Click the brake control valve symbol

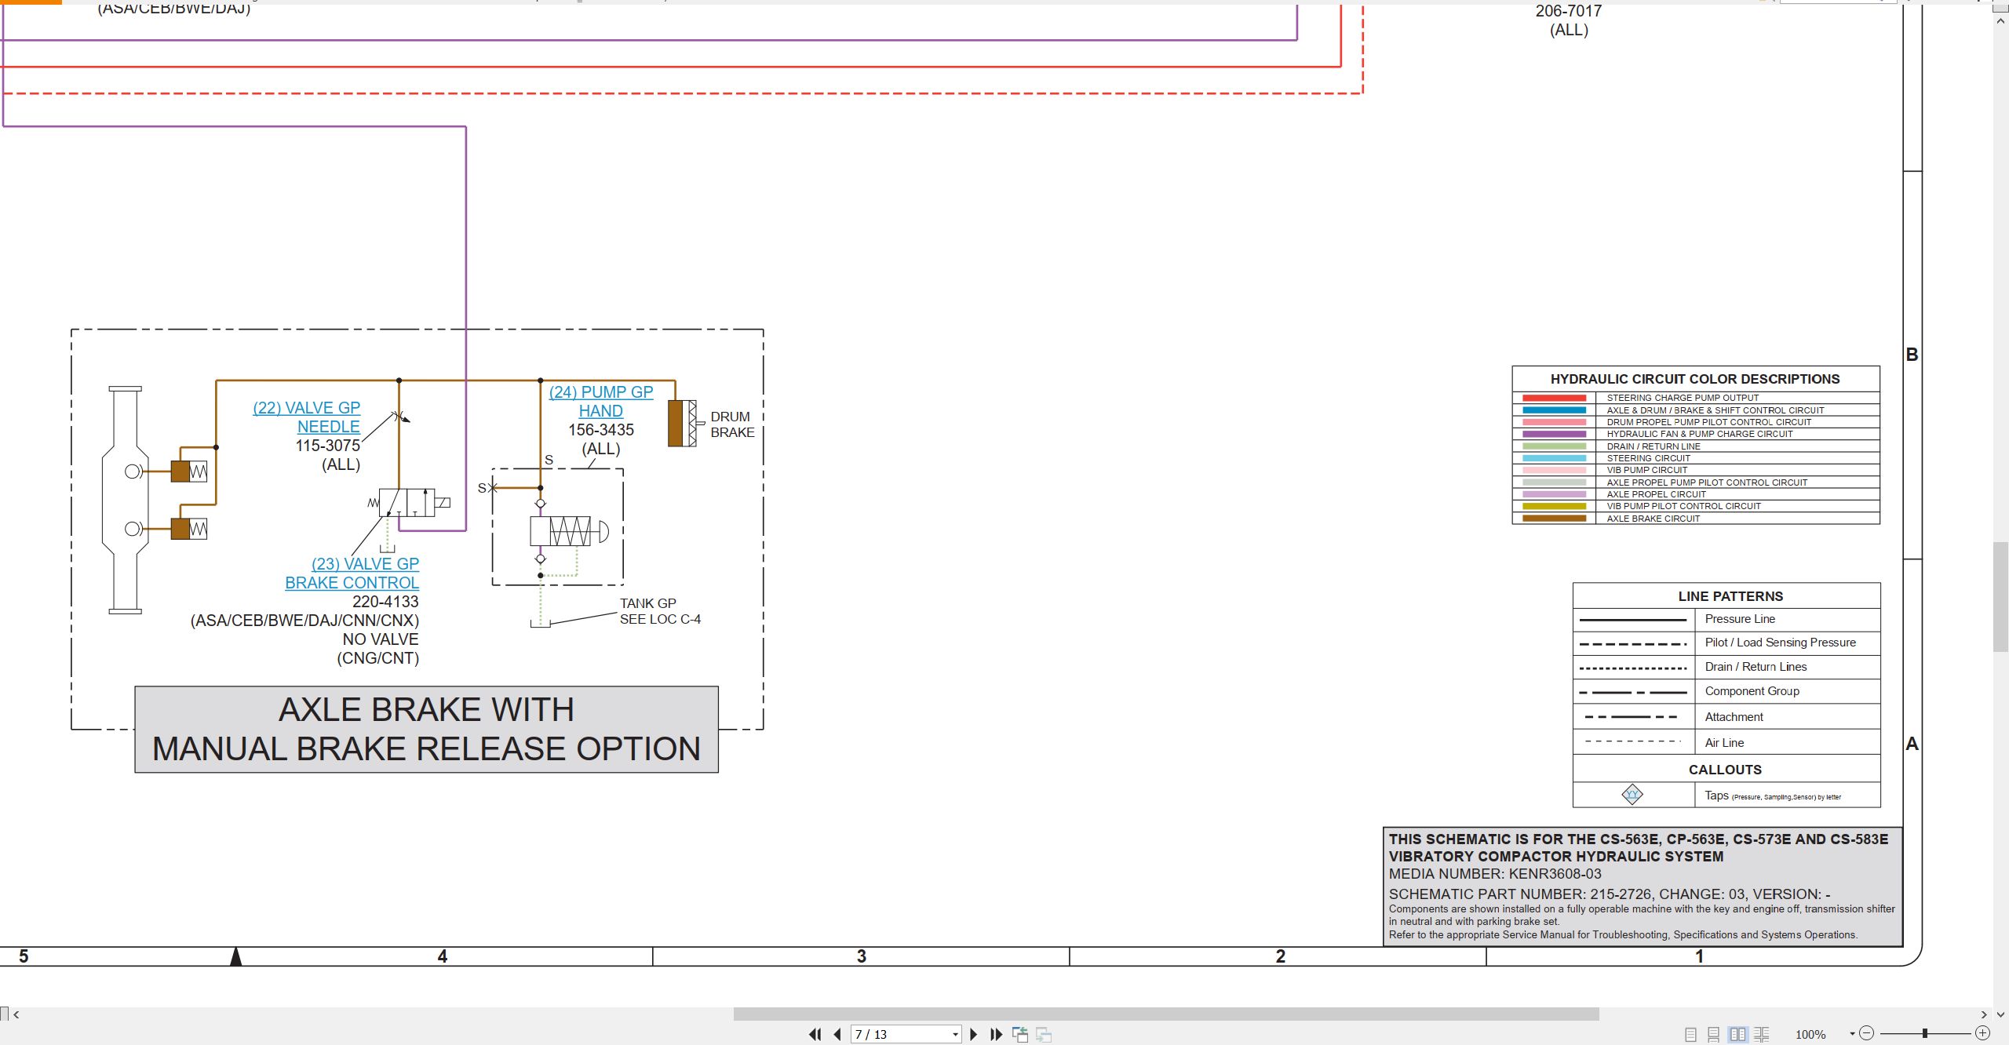pyautogui.click(x=410, y=502)
